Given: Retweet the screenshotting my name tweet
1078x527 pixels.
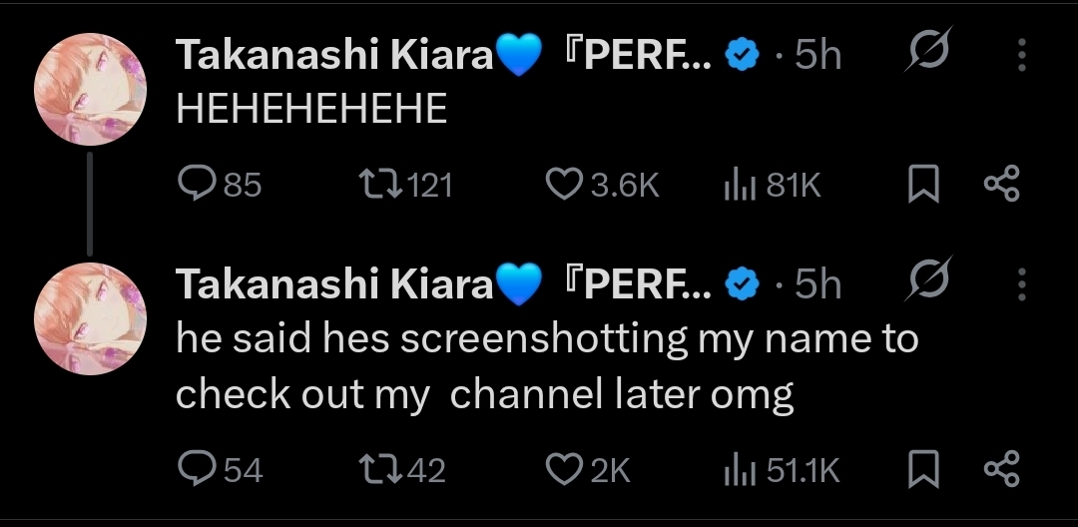Looking at the screenshot, I should coord(377,469).
